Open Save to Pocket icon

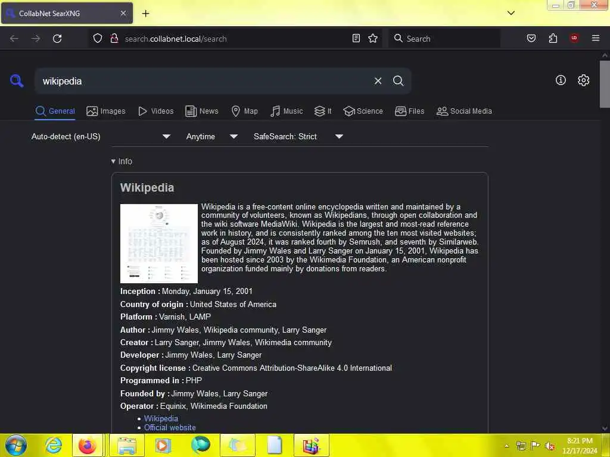[531, 38]
